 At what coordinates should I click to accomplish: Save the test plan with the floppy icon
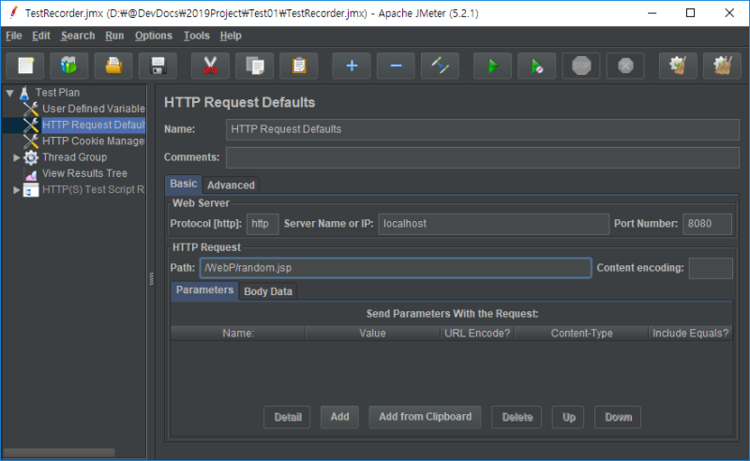[157, 66]
